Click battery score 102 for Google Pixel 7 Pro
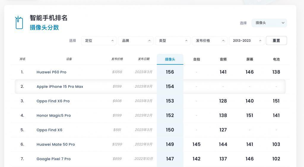 (276, 159)
